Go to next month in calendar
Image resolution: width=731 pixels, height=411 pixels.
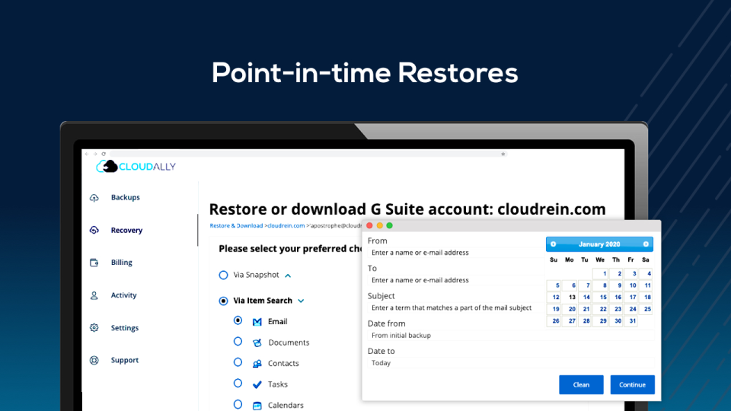tap(646, 244)
